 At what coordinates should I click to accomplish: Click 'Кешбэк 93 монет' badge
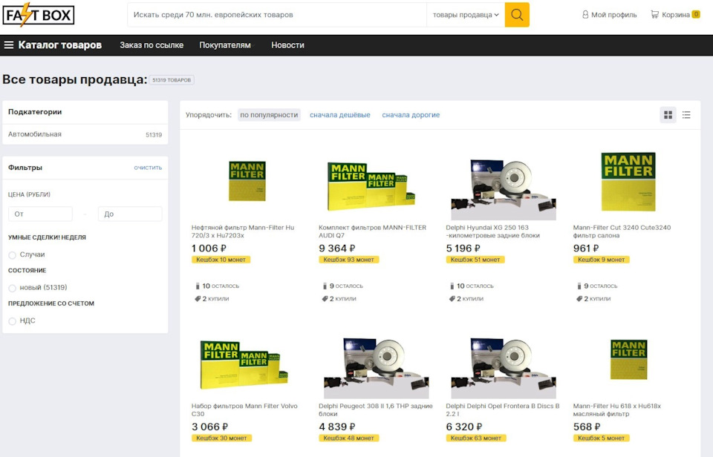(x=349, y=260)
